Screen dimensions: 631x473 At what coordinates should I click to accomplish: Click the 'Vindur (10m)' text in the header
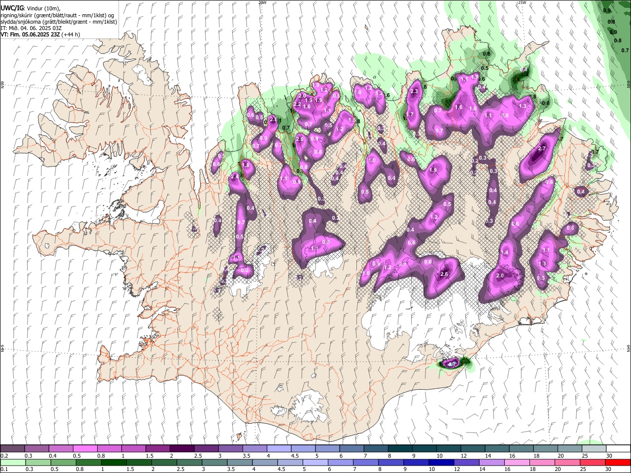point(42,8)
